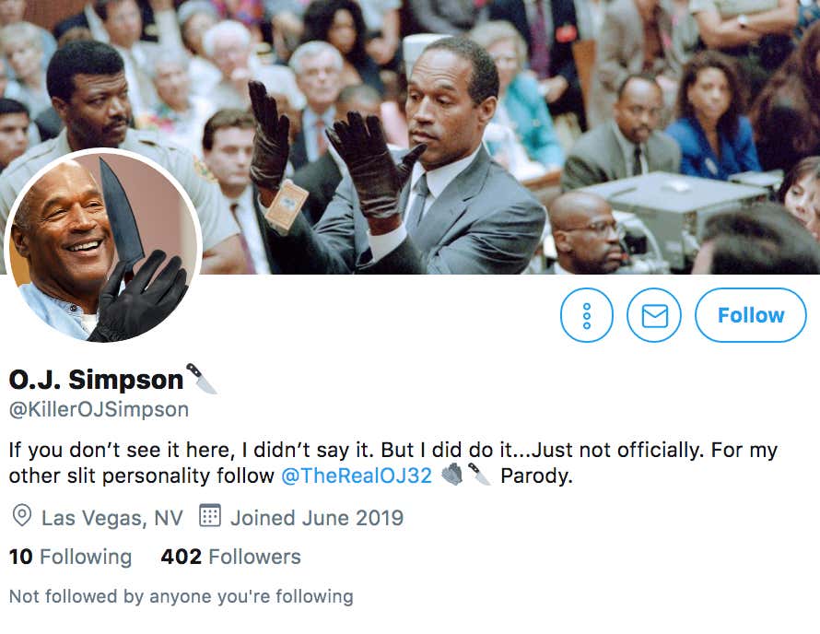Click the word Parody in the bio

click(536, 475)
